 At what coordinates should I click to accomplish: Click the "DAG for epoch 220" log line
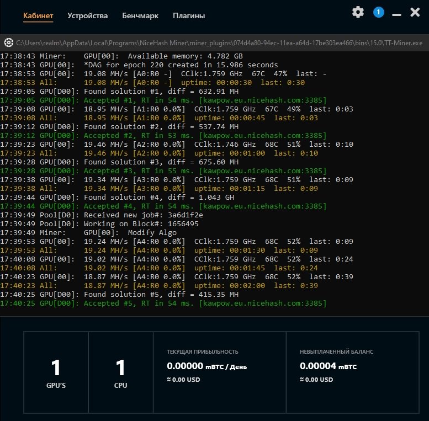pyautogui.click(x=139, y=65)
